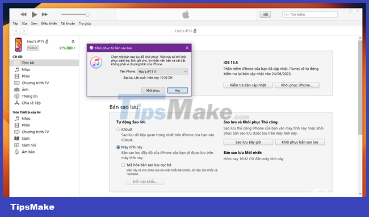This screenshot has height=217, width=369.
Task: Open the list view icon button
Action: (x=265, y=15)
